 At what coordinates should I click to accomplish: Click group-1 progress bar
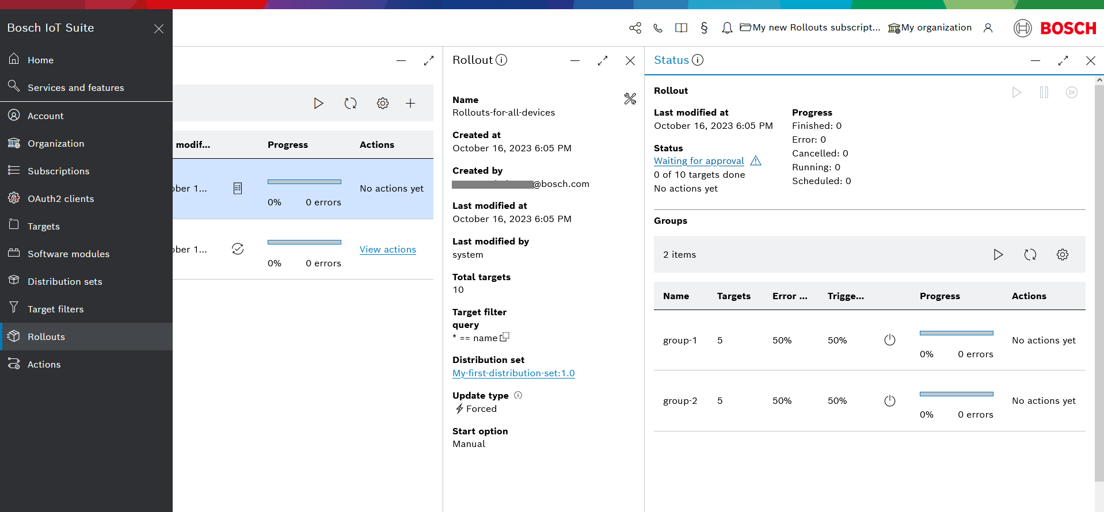[x=956, y=333]
